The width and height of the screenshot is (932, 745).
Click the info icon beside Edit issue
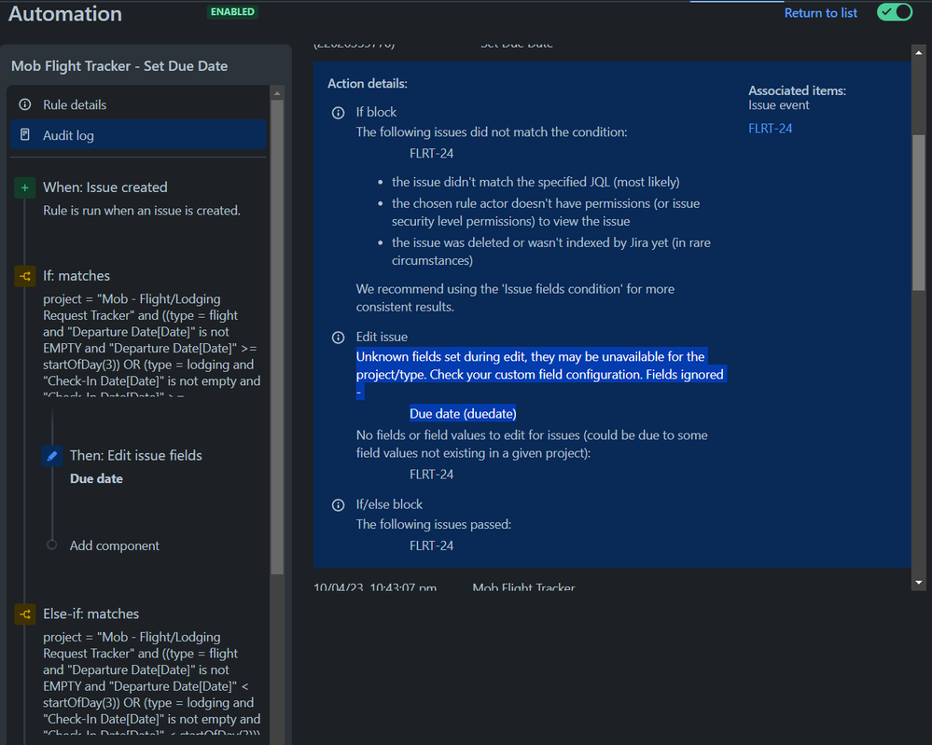click(x=339, y=338)
